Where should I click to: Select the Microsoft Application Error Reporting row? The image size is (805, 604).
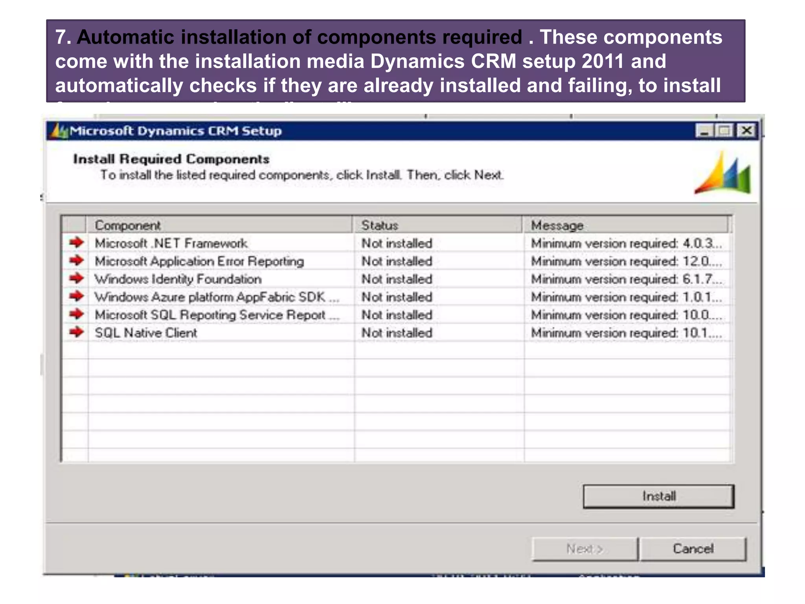[397, 261]
